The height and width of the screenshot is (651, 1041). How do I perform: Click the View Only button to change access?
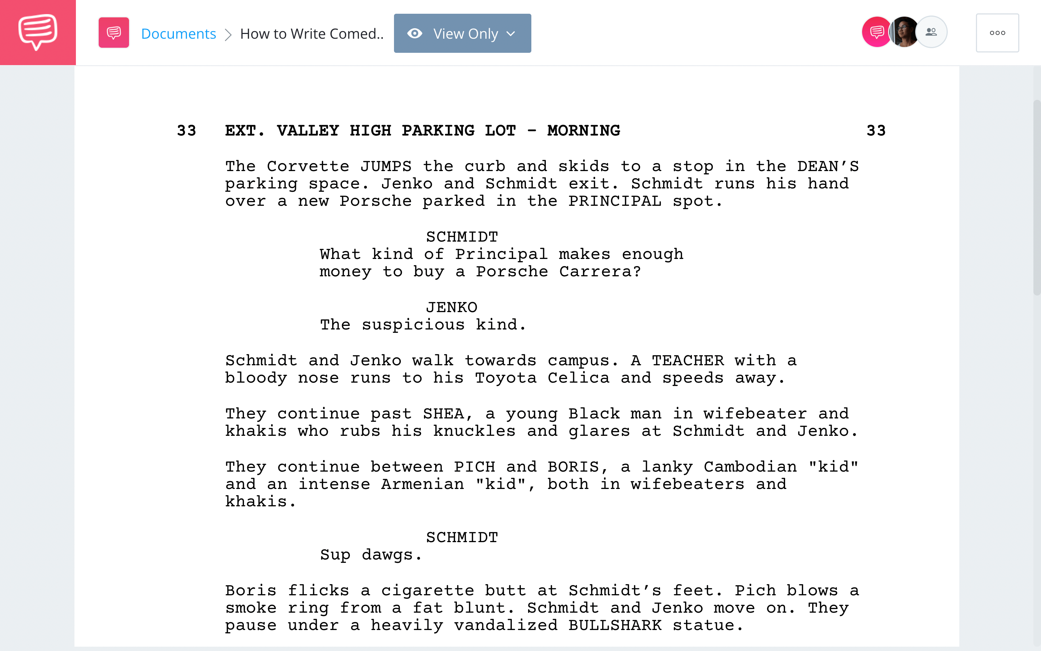coord(462,33)
